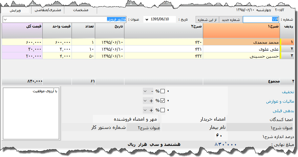Screen dimensions: 298x157
Task: Expand the عنوان title combo box arrow
Action: (5, 20)
